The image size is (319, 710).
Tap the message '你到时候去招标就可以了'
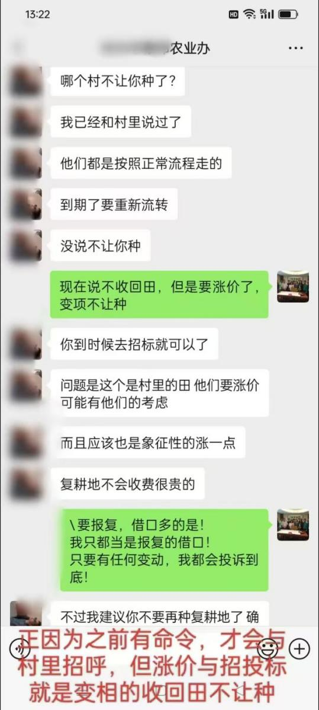point(134,344)
